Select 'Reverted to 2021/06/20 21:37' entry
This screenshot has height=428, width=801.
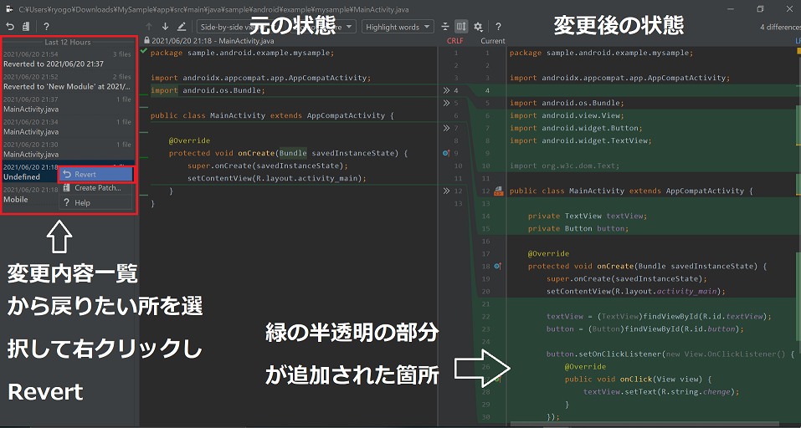[68, 59]
